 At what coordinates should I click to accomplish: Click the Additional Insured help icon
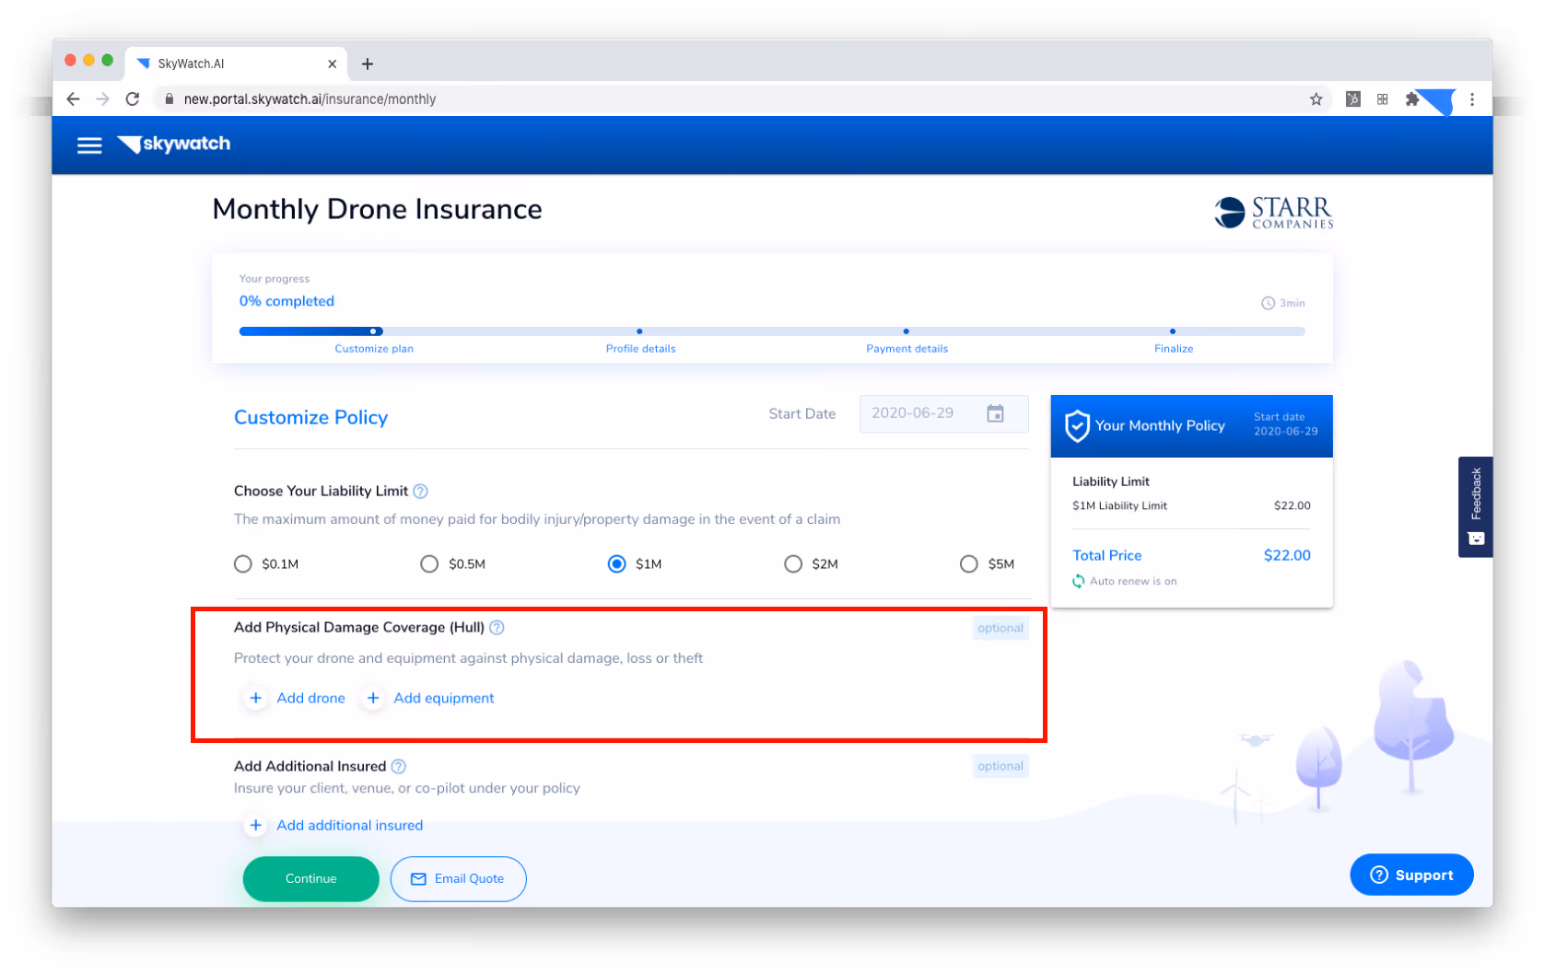398,767
